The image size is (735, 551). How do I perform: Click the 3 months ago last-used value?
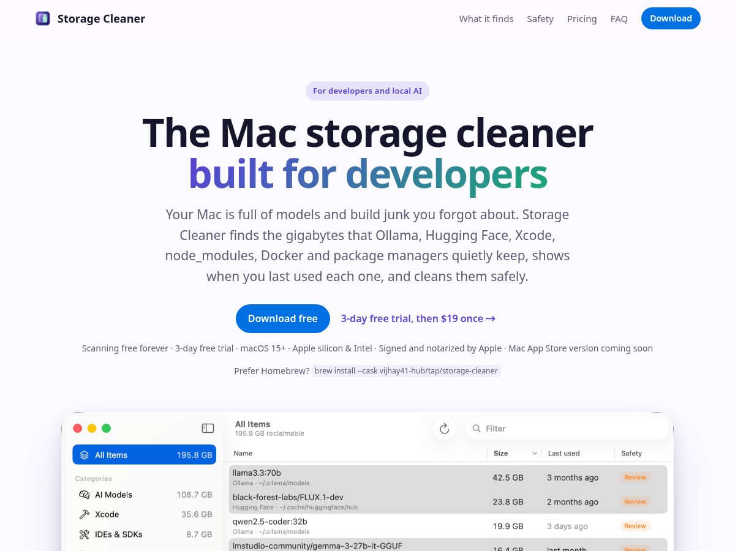point(573,478)
